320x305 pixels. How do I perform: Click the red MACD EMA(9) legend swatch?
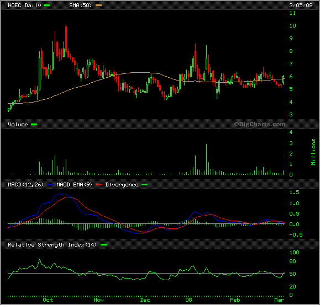click(99, 184)
